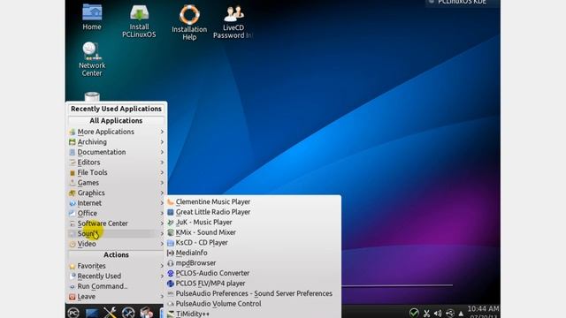
Task: Expand Graphics submenu arrow
Action: tap(162, 193)
